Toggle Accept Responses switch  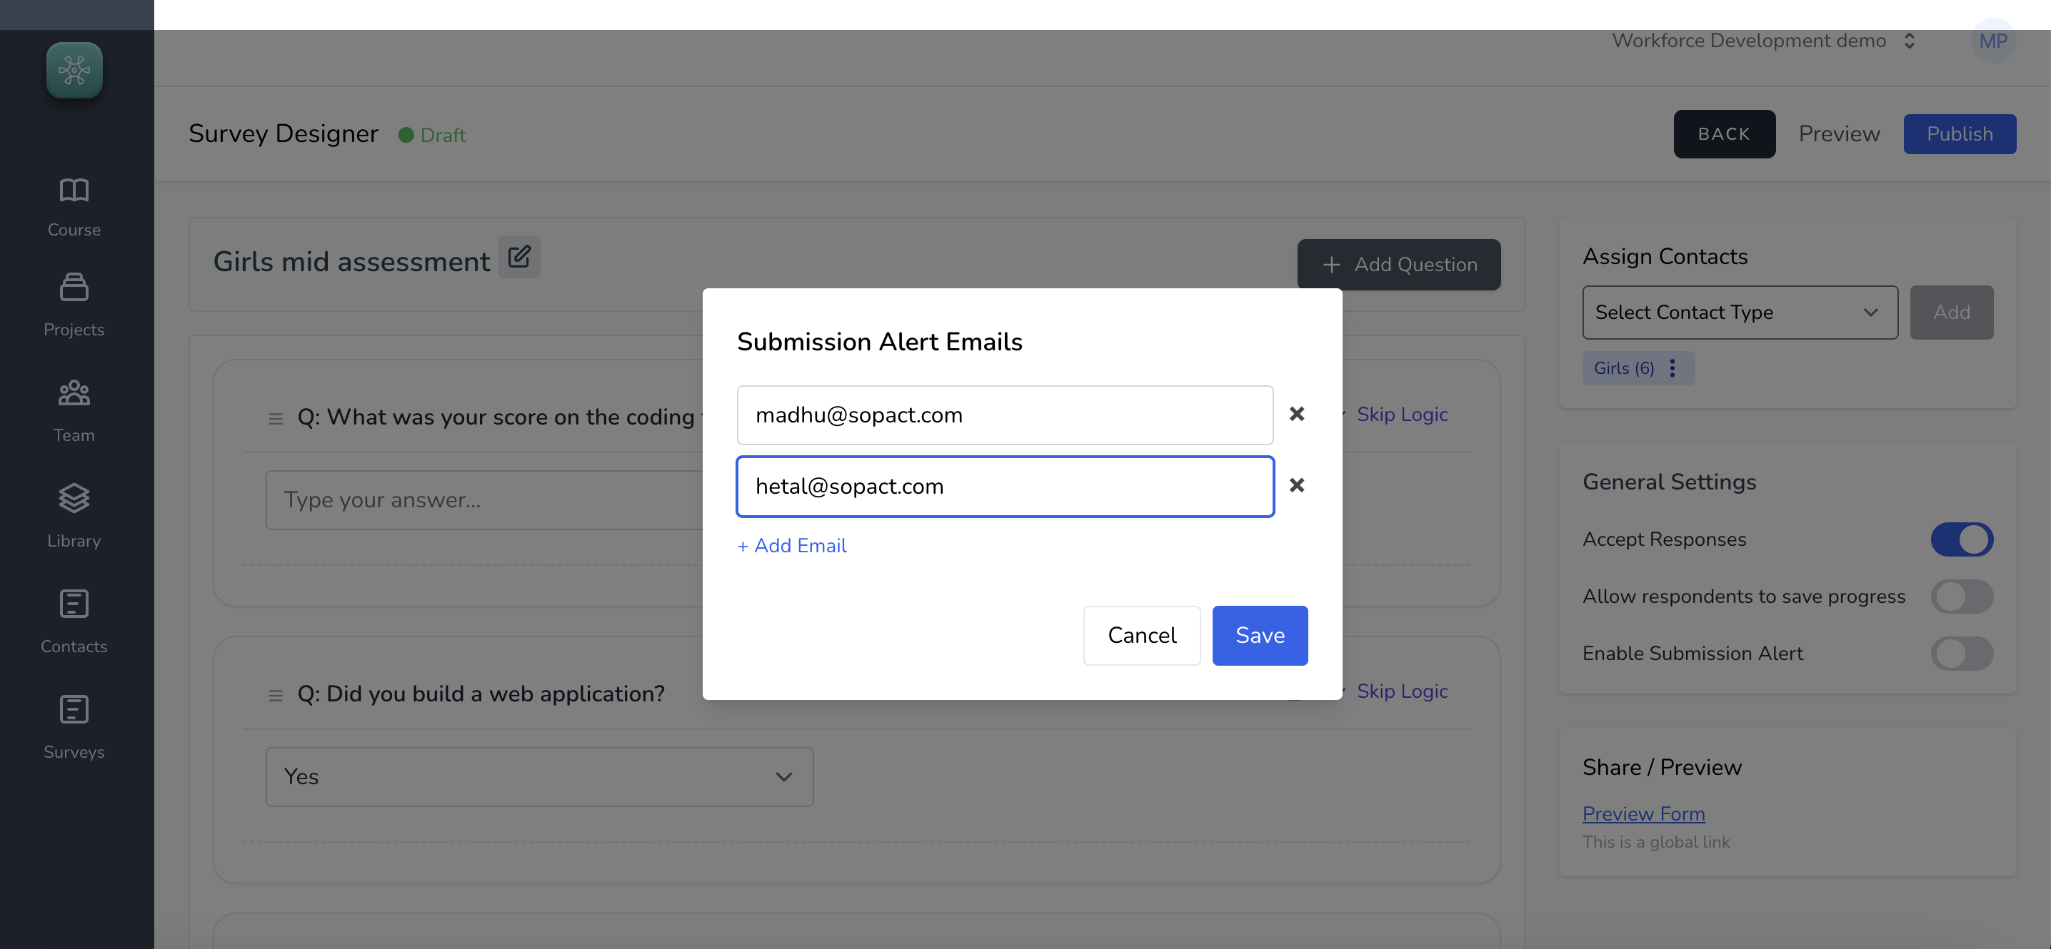[1961, 539]
